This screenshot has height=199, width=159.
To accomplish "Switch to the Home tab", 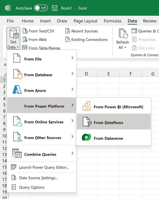I will (x=28, y=21).
